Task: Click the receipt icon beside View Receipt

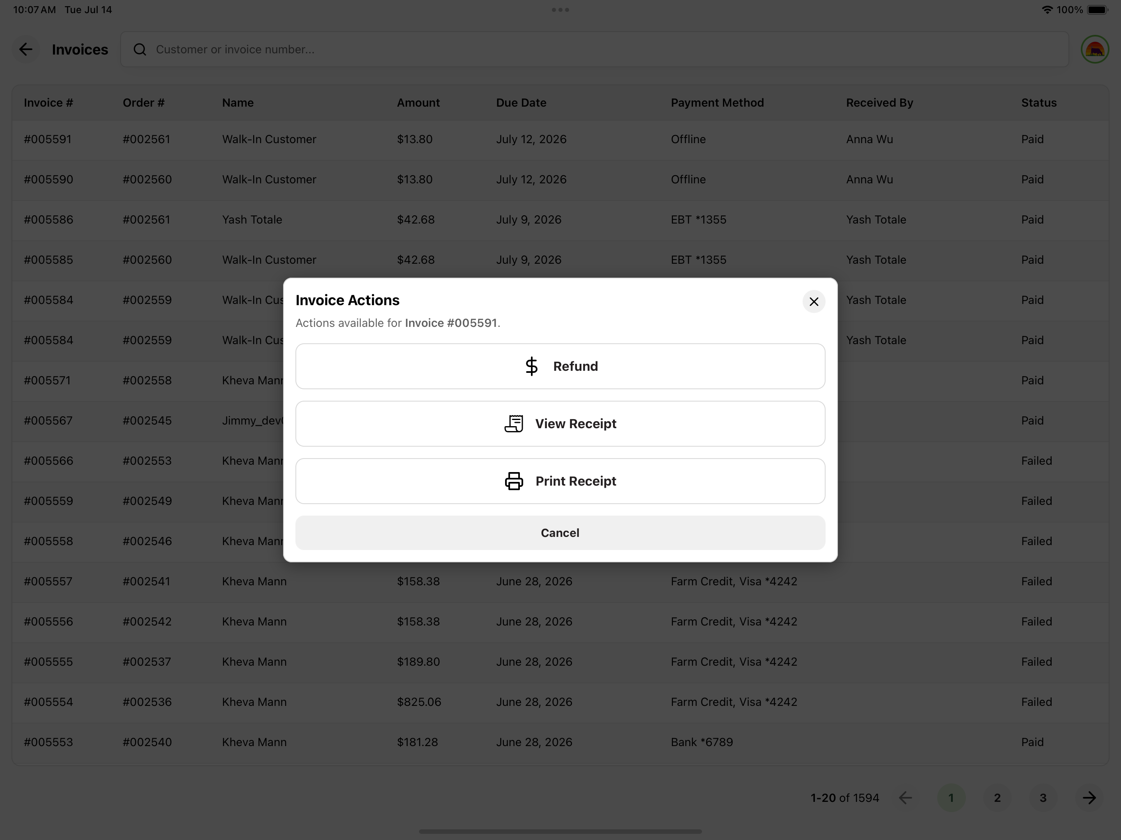Action: coord(513,424)
